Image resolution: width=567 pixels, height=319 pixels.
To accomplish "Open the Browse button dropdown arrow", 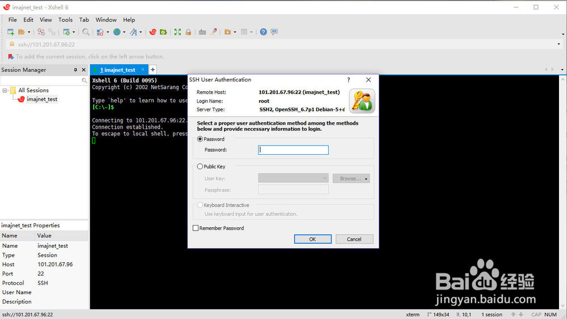I will (366, 178).
